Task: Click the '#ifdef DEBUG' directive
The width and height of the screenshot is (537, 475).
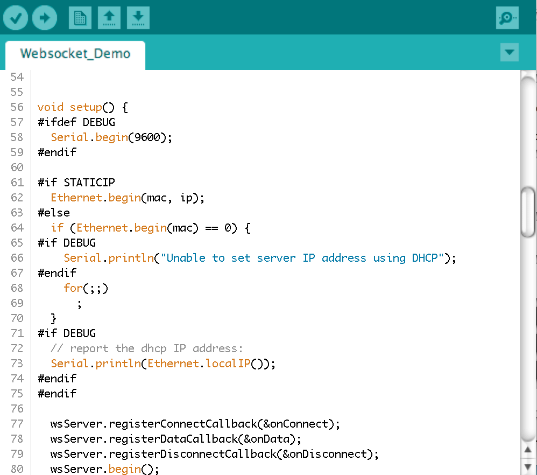Action: (76, 122)
